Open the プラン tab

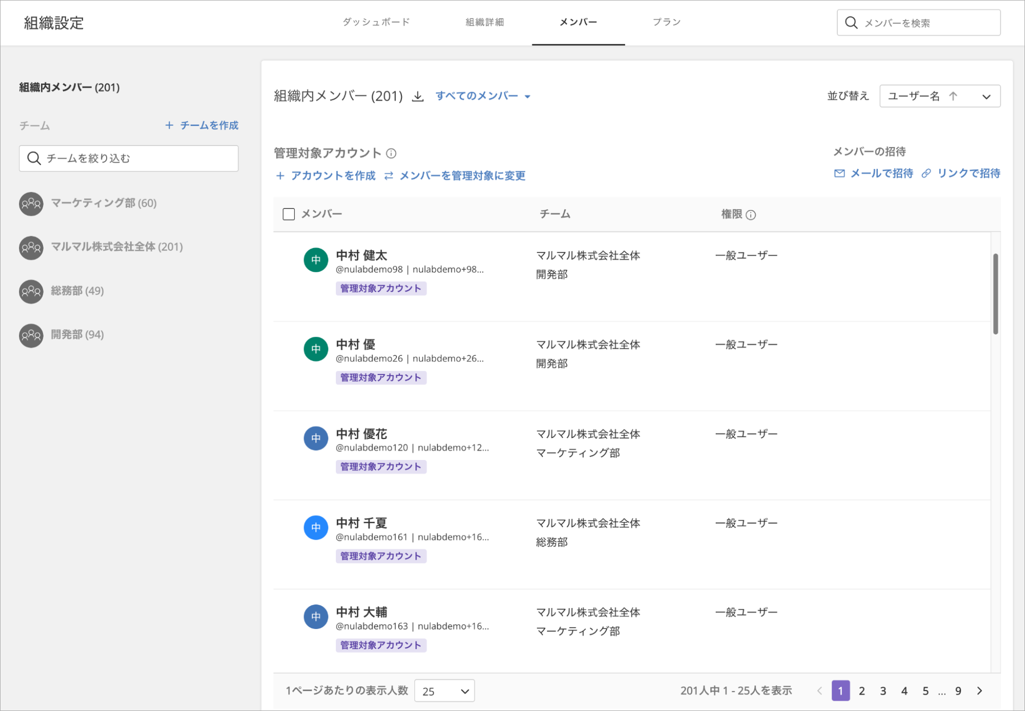(x=666, y=22)
